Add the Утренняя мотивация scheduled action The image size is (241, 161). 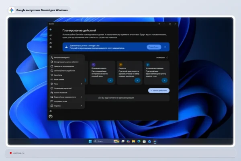point(164,80)
